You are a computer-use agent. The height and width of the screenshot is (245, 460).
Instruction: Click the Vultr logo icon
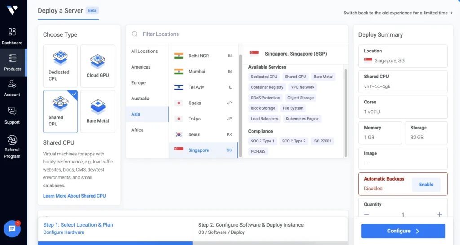click(x=12, y=10)
